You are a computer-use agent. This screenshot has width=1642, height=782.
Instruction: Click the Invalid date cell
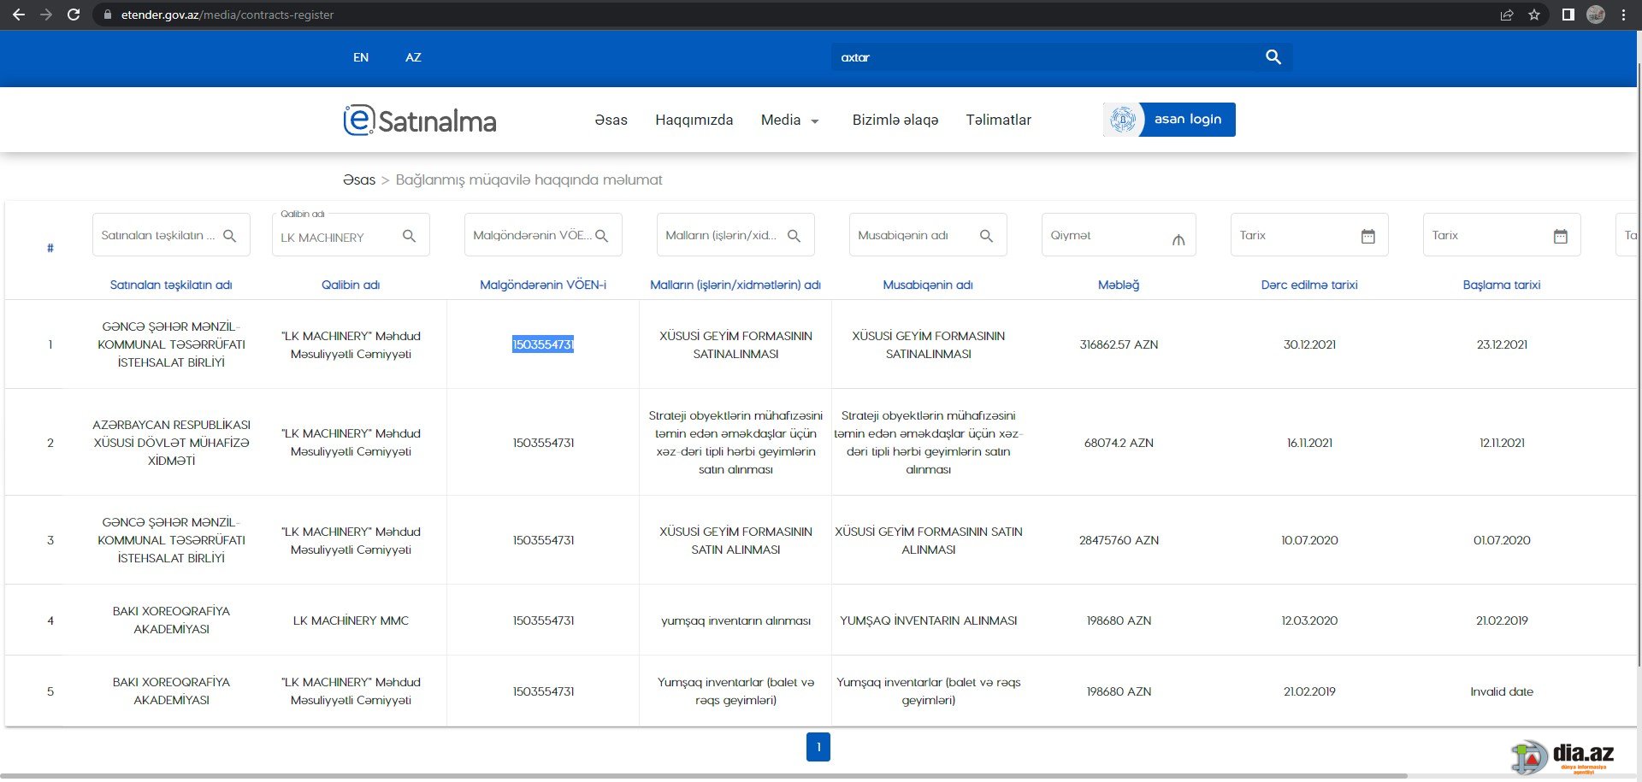click(x=1502, y=691)
